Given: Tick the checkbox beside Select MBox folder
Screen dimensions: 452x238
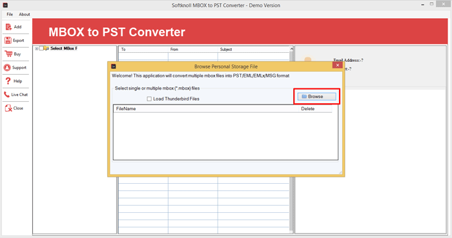Looking at the screenshot, I should point(41,48).
